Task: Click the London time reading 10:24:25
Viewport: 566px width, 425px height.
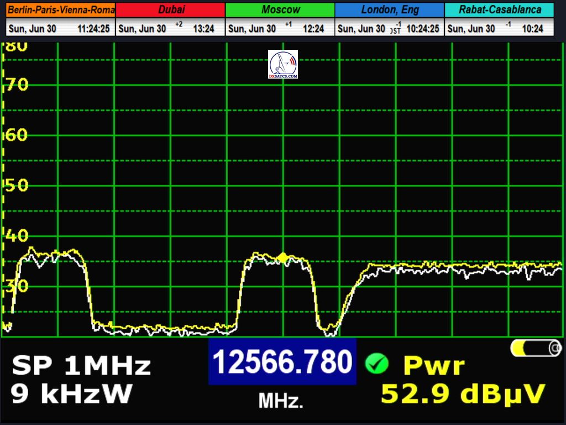Action: point(423,29)
